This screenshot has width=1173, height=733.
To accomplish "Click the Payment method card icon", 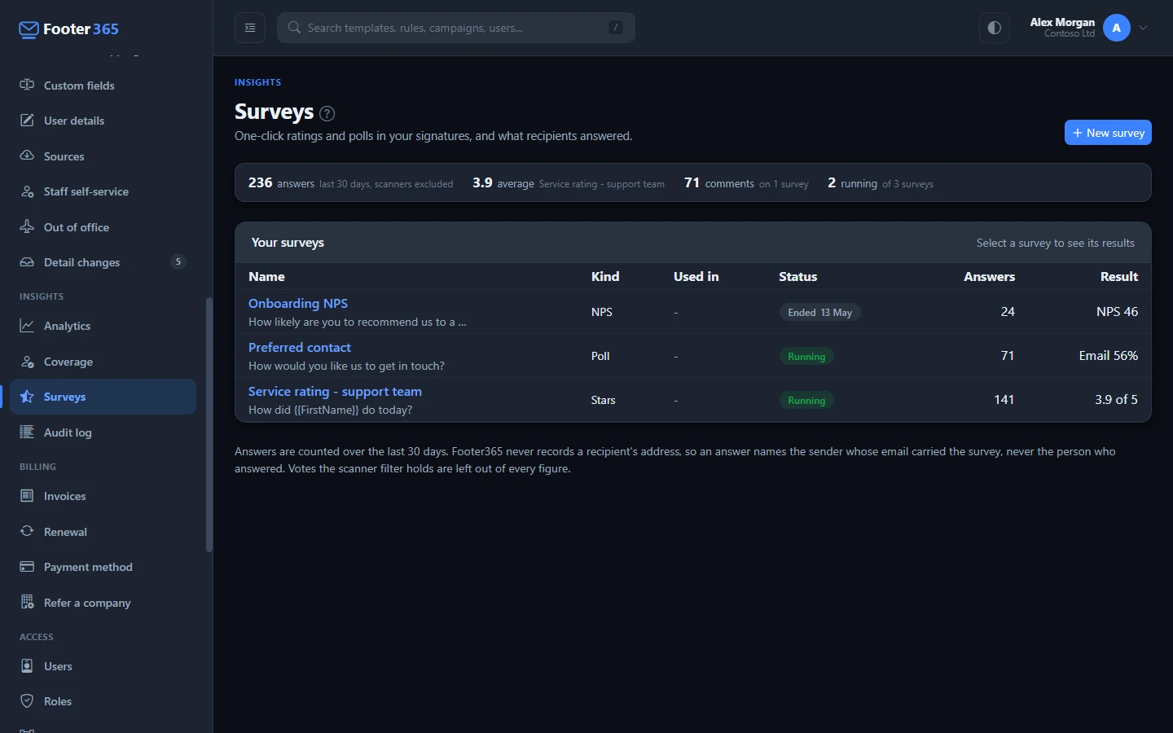I will point(27,567).
